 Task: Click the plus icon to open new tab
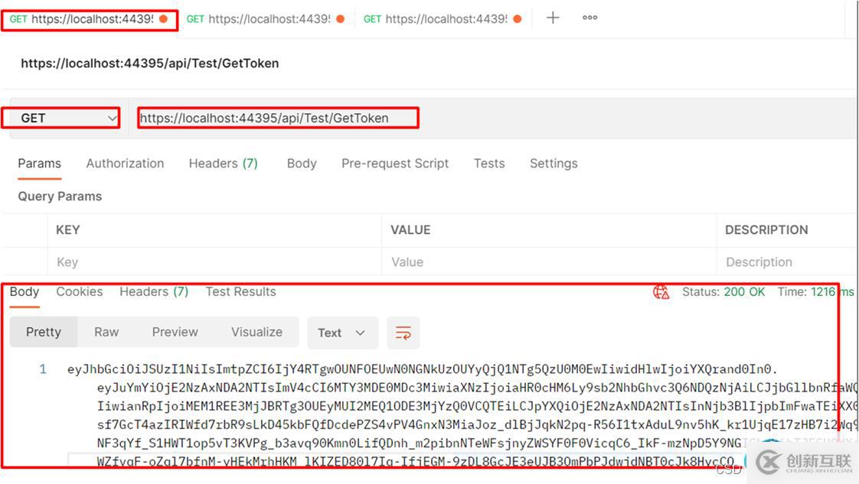point(553,18)
